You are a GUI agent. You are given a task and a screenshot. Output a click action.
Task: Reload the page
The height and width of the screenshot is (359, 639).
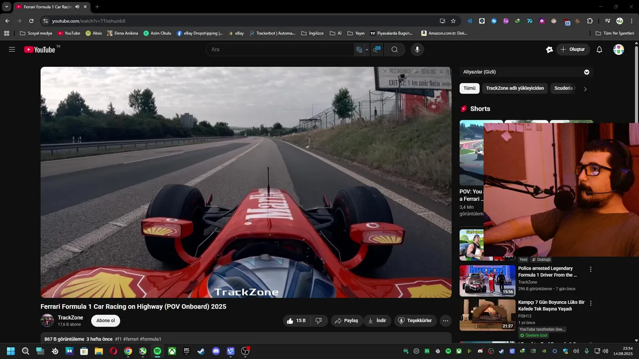tap(31, 21)
